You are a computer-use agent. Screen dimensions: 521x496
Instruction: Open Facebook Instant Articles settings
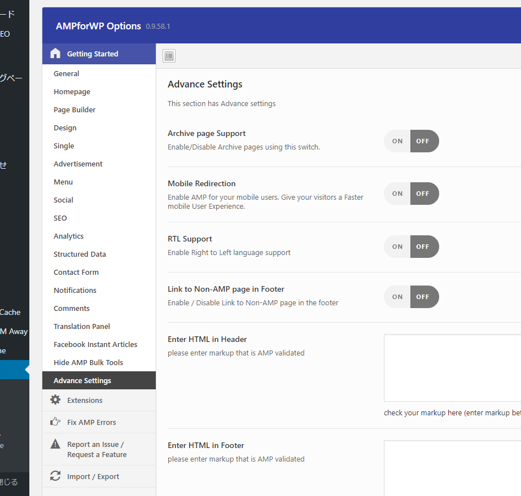tap(99, 345)
